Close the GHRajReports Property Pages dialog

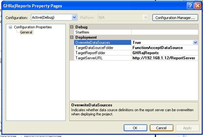click(x=198, y=6)
